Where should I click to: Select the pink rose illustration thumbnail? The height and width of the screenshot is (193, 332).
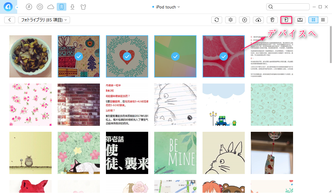127,186
